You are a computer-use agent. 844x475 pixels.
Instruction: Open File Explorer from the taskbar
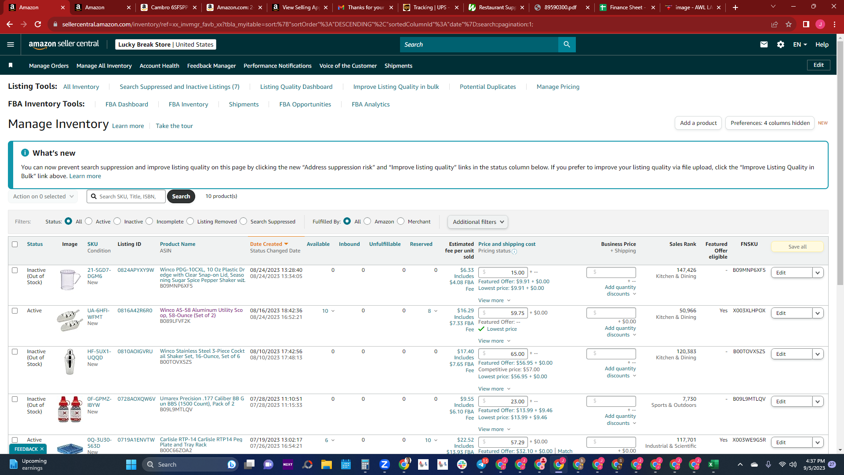[326, 464]
